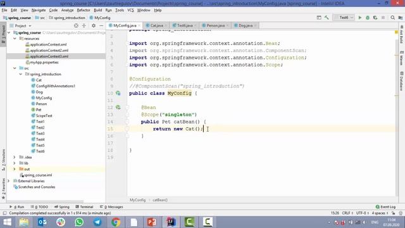Screen dimensions: 405x228
Task: Run the Test6 configuration
Action: 360,18
